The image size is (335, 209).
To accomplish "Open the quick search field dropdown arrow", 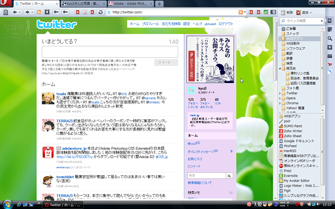I will (322, 21).
